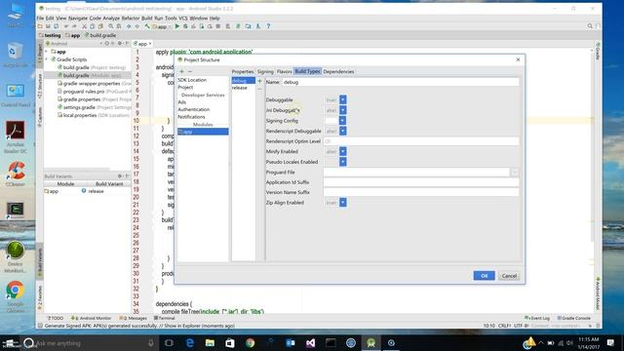
Task: Open the Outlook icon on taskbar
Action: (291, 342)
